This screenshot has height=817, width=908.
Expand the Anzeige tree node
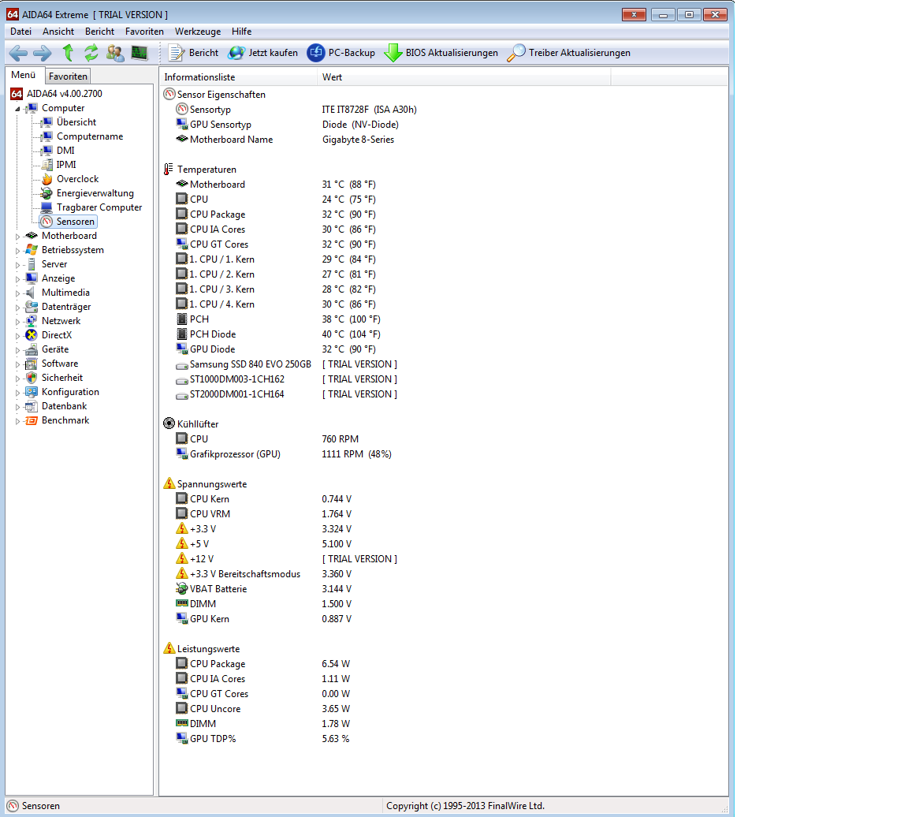click(x=17, y=278)
